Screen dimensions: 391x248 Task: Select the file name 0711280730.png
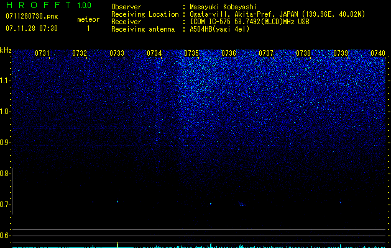click(32, 16)
